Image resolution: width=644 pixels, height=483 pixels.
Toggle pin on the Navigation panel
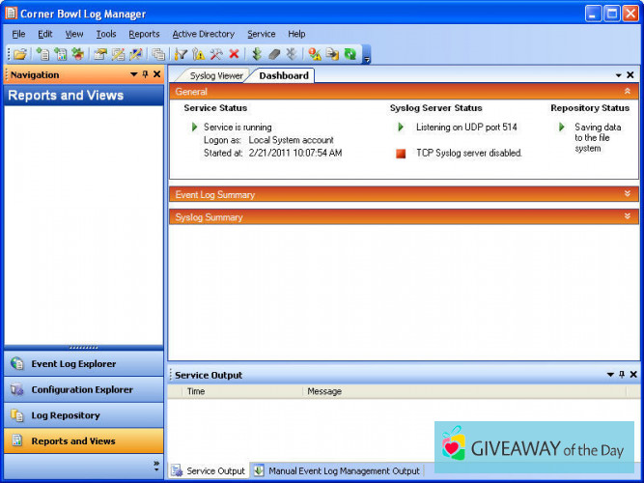click(145, 74)
